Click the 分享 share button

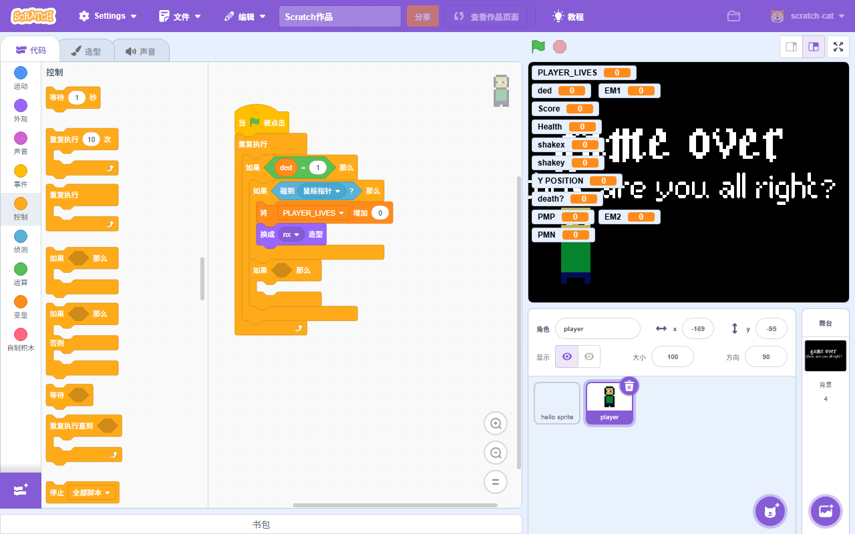422,17
